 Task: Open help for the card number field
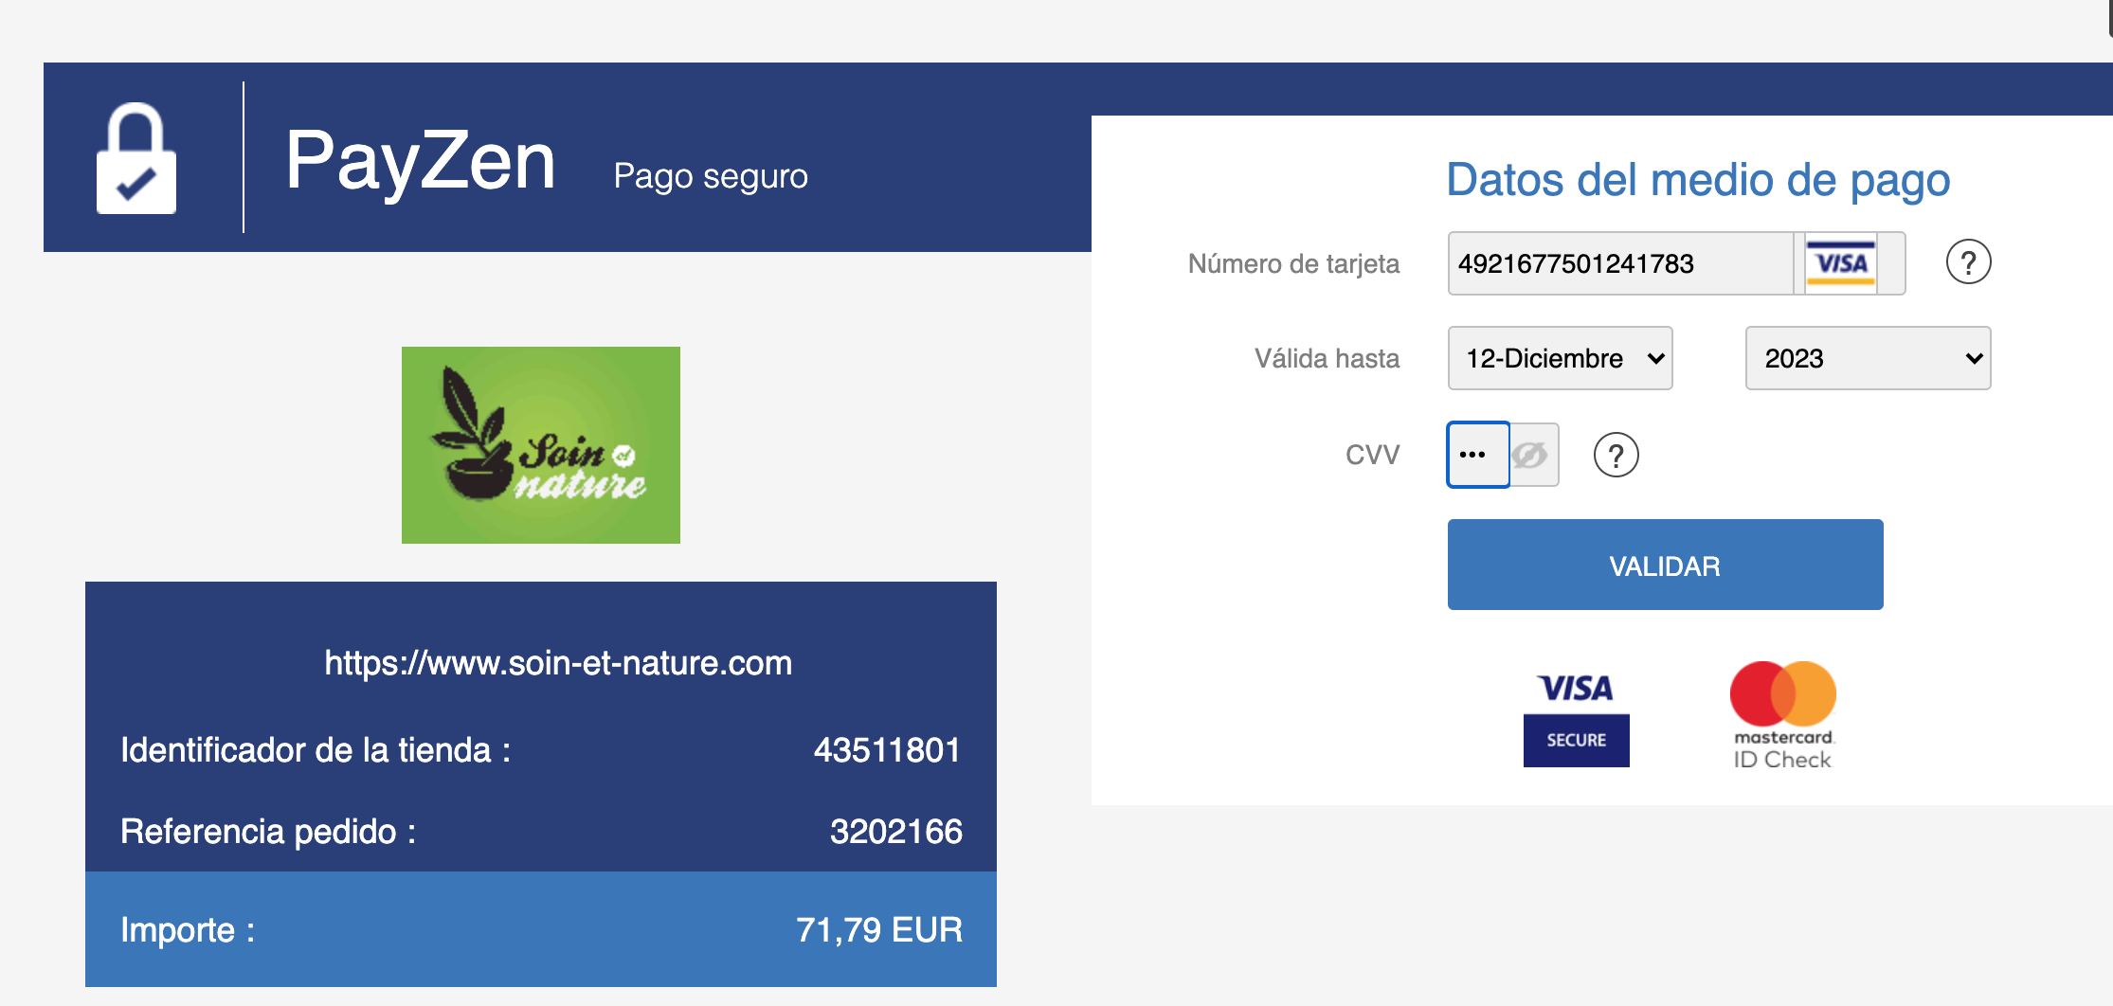[x=1968, y=262]
